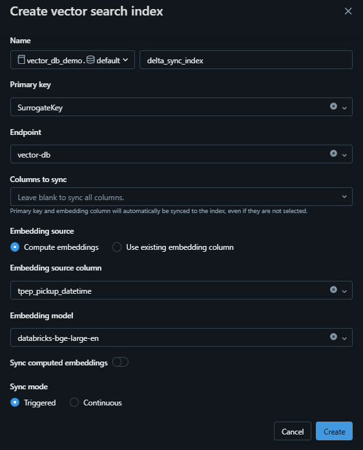Clear the vector-db endpoint selection
Viewport: 363px width, 450px height.
[x=333, y=153]
